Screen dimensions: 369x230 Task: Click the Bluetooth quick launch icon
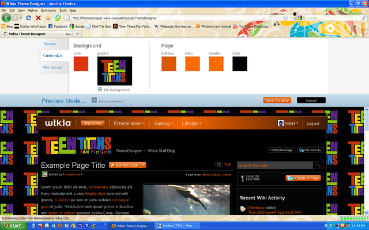point(86,226)
